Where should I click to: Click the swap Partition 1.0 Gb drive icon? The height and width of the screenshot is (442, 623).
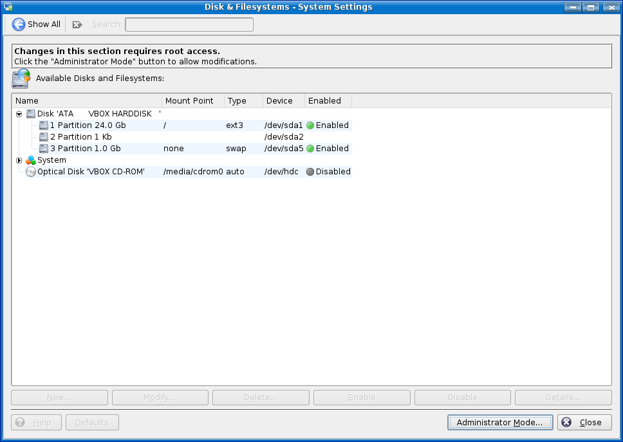pos(44,149)
